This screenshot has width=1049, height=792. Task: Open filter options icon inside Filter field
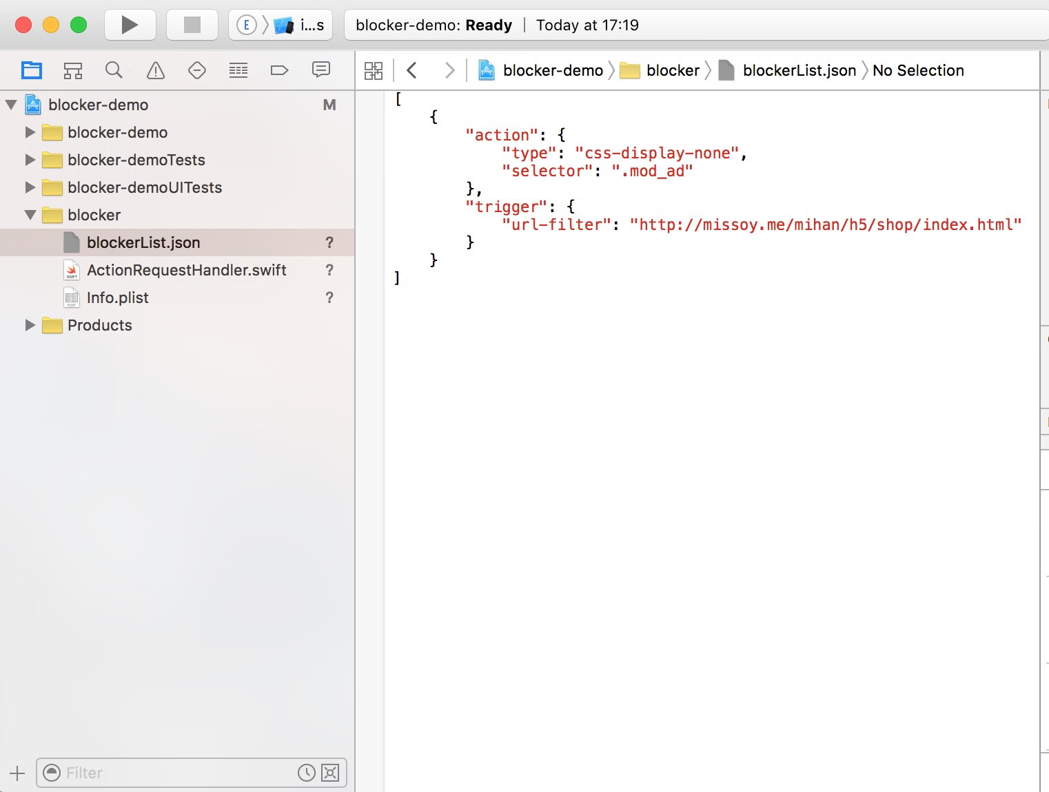point(52,773)
